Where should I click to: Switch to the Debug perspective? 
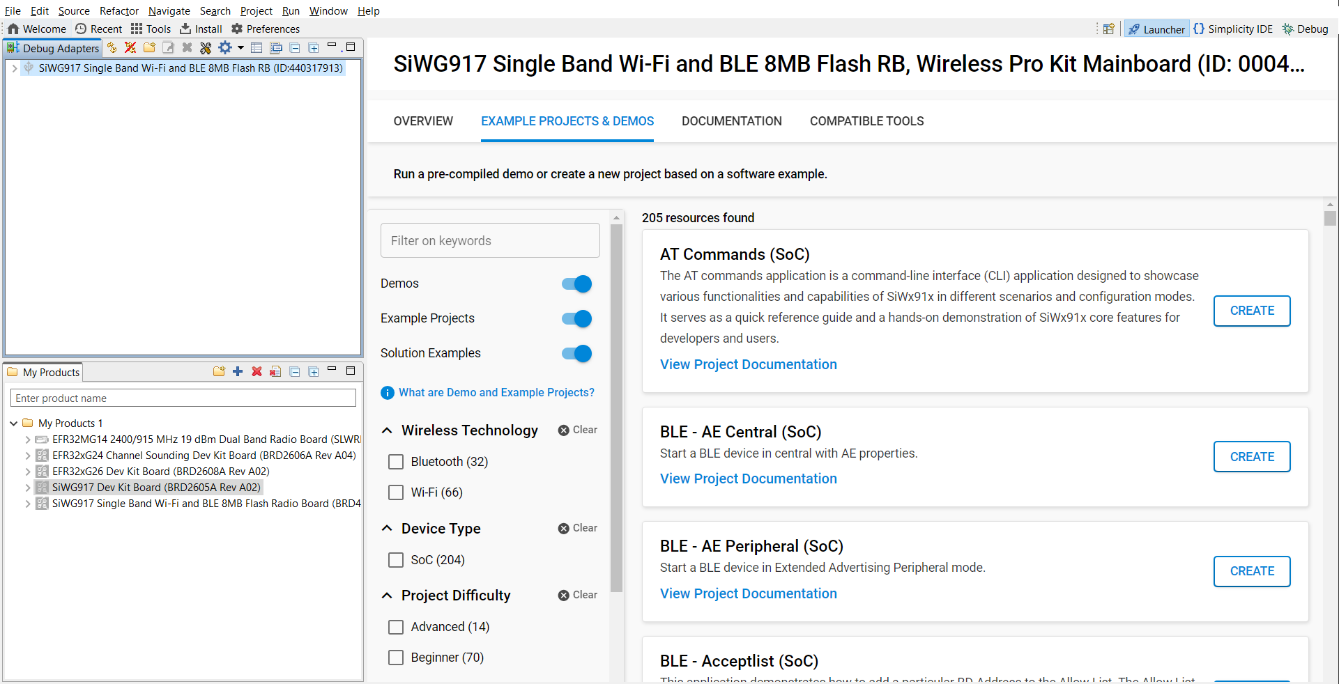1305,29
